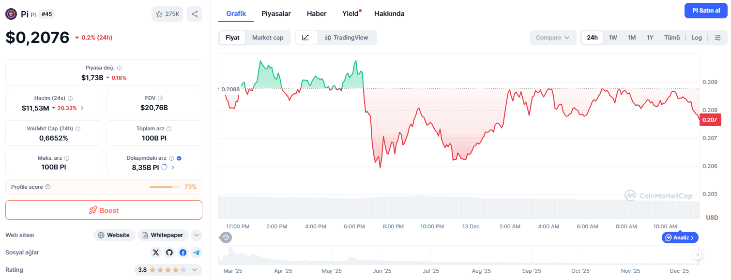This screenshot has width=731, height=280.
Task: Open the Facebook social link
Action: pos(183,252)
